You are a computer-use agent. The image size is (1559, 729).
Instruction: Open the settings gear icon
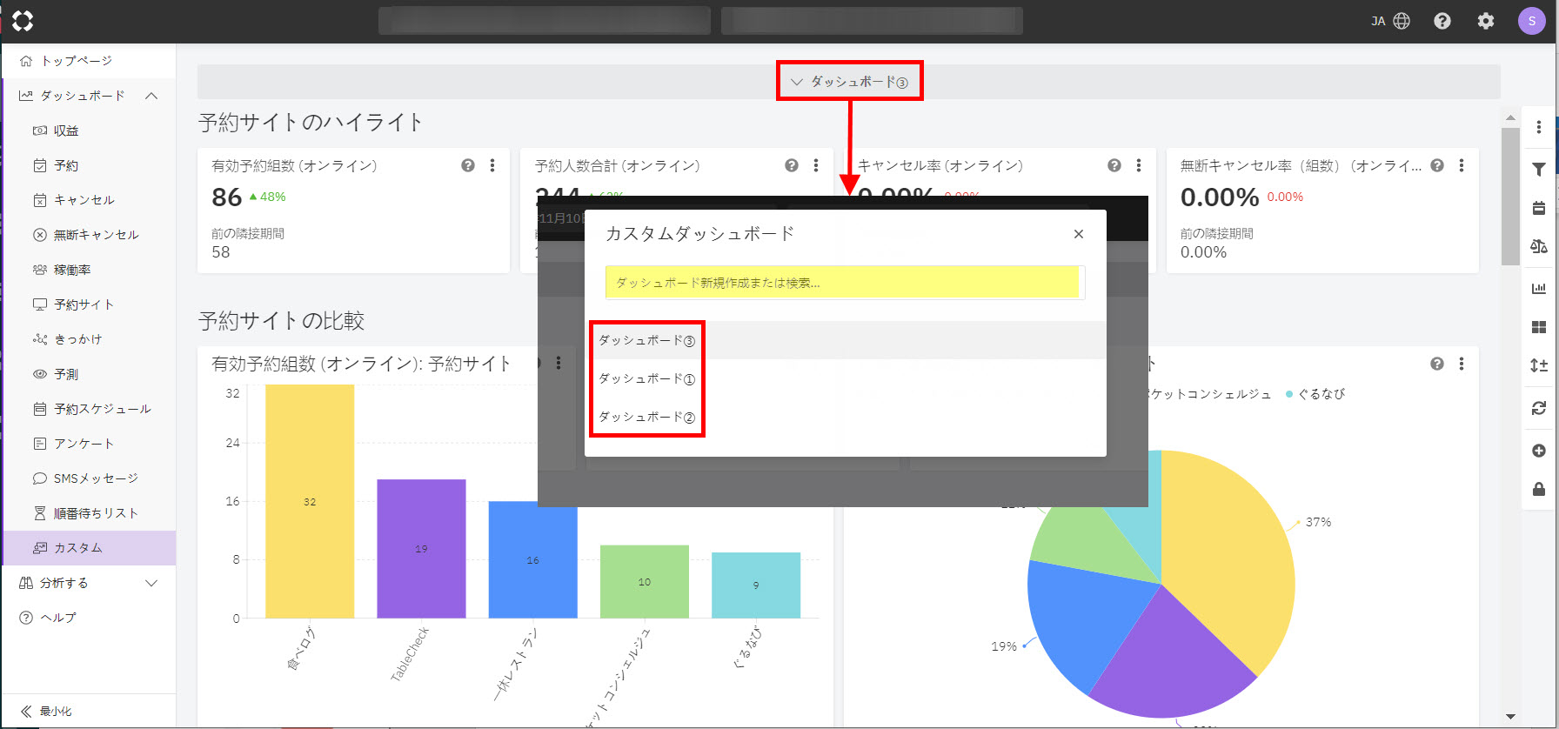click(x=1486, y=21)
